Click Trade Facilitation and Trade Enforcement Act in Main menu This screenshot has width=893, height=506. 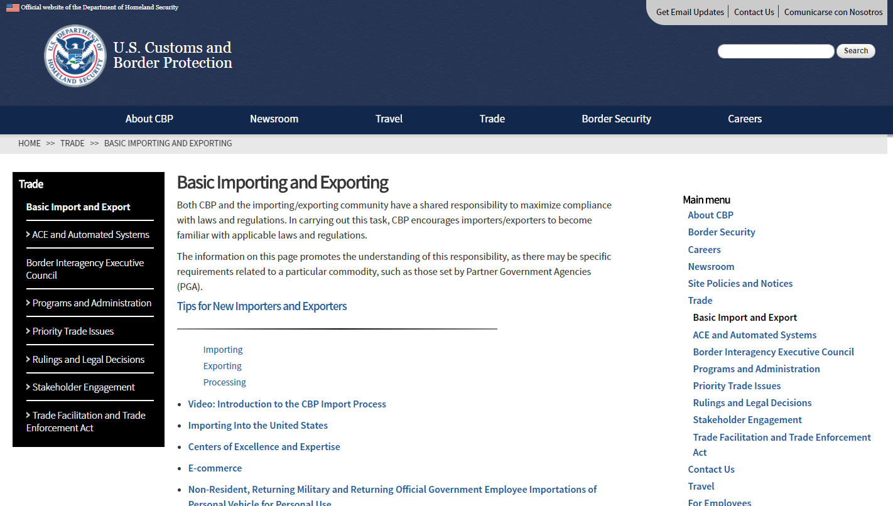tap(782, 444)
